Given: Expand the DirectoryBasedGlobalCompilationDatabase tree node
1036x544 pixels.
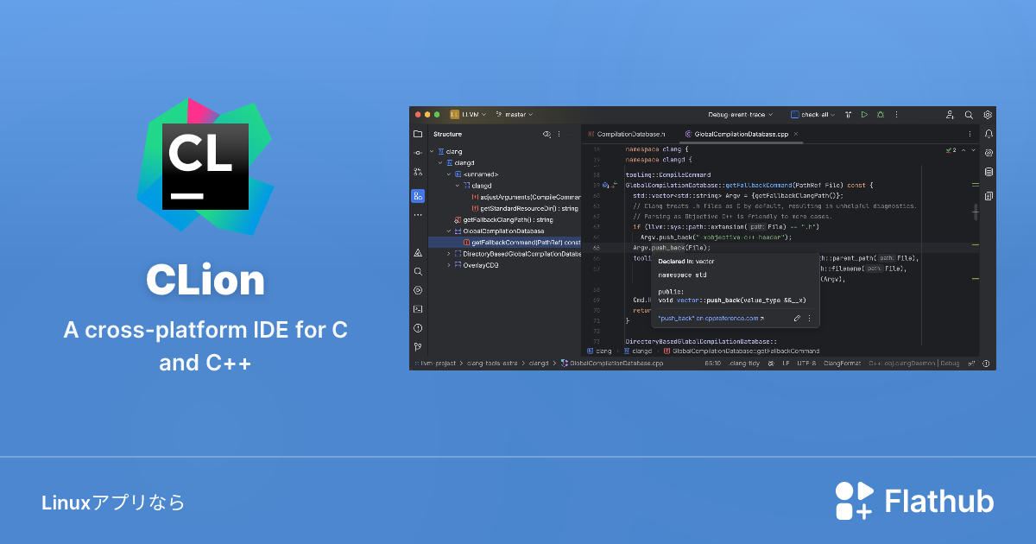Looking at the screenshot, I should pyautogui.click(x=448, y=255).
